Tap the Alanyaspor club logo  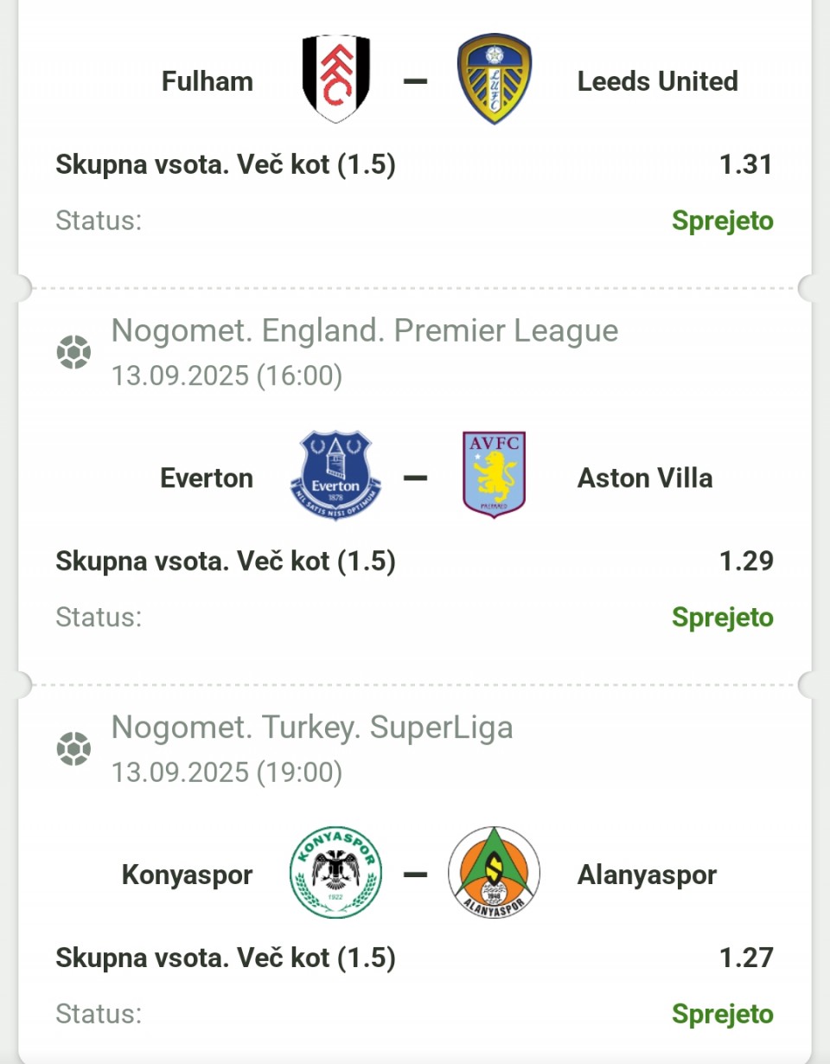(x=494, y=872)
